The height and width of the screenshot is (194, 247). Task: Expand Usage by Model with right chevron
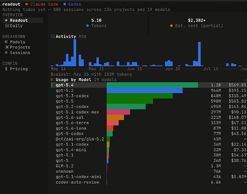[x=245, y=80]
